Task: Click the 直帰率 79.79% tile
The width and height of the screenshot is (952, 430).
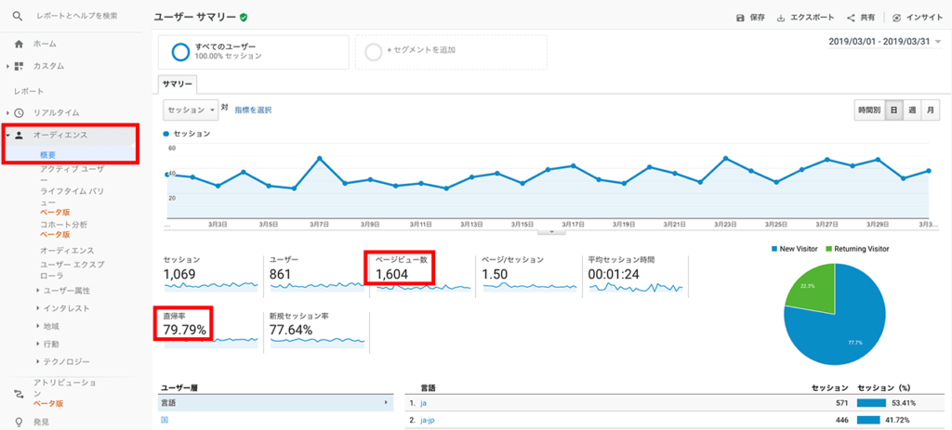Action: (211, 332)
